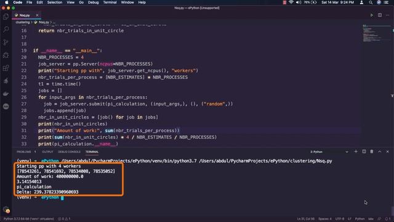
Task: Switch to the OUTPUT panel tab
Action: pos(47,152)
